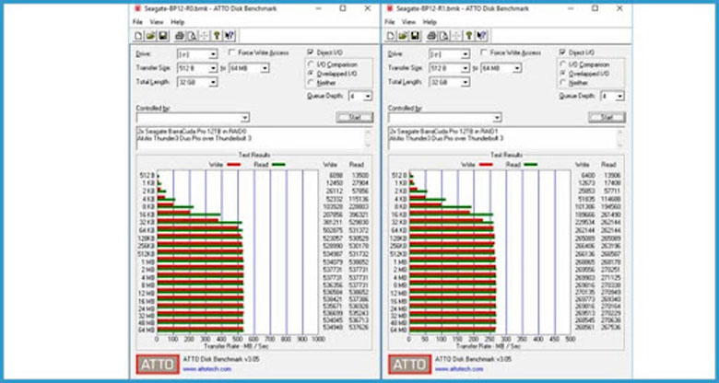This screenshot has height=383, width=719.
Task: Select Neither radio in R1 window
Action: click(563, 83)
